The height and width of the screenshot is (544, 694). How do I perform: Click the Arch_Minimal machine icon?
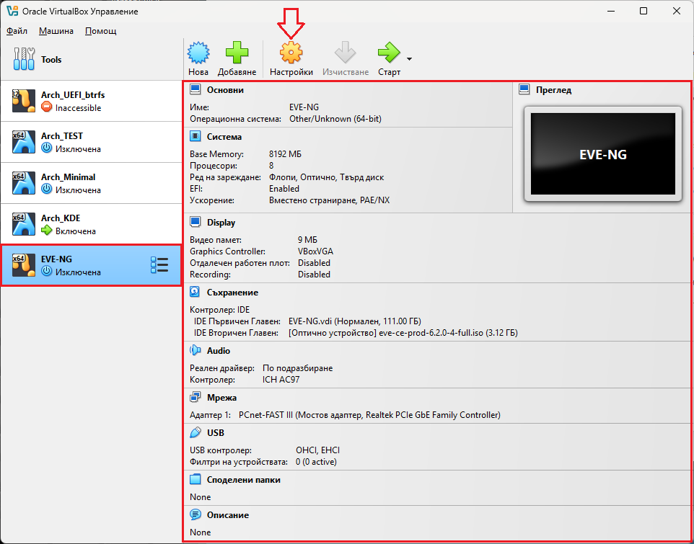[x=24, y=183]
